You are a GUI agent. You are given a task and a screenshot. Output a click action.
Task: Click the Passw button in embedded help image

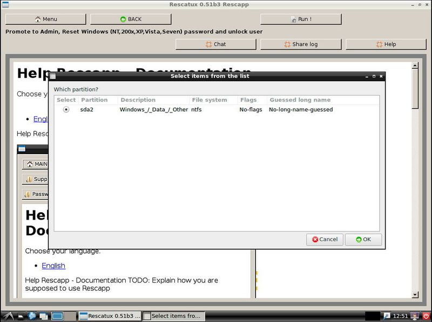click(x=35, y=194)
